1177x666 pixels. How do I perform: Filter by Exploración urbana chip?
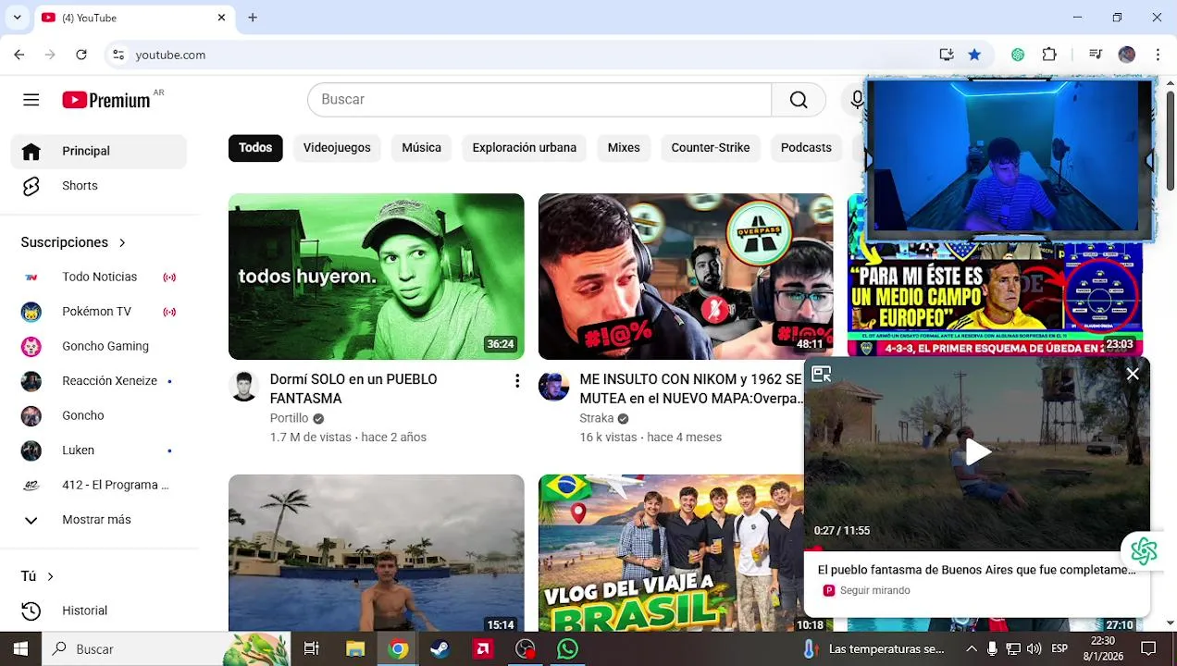tap(524, 148)
